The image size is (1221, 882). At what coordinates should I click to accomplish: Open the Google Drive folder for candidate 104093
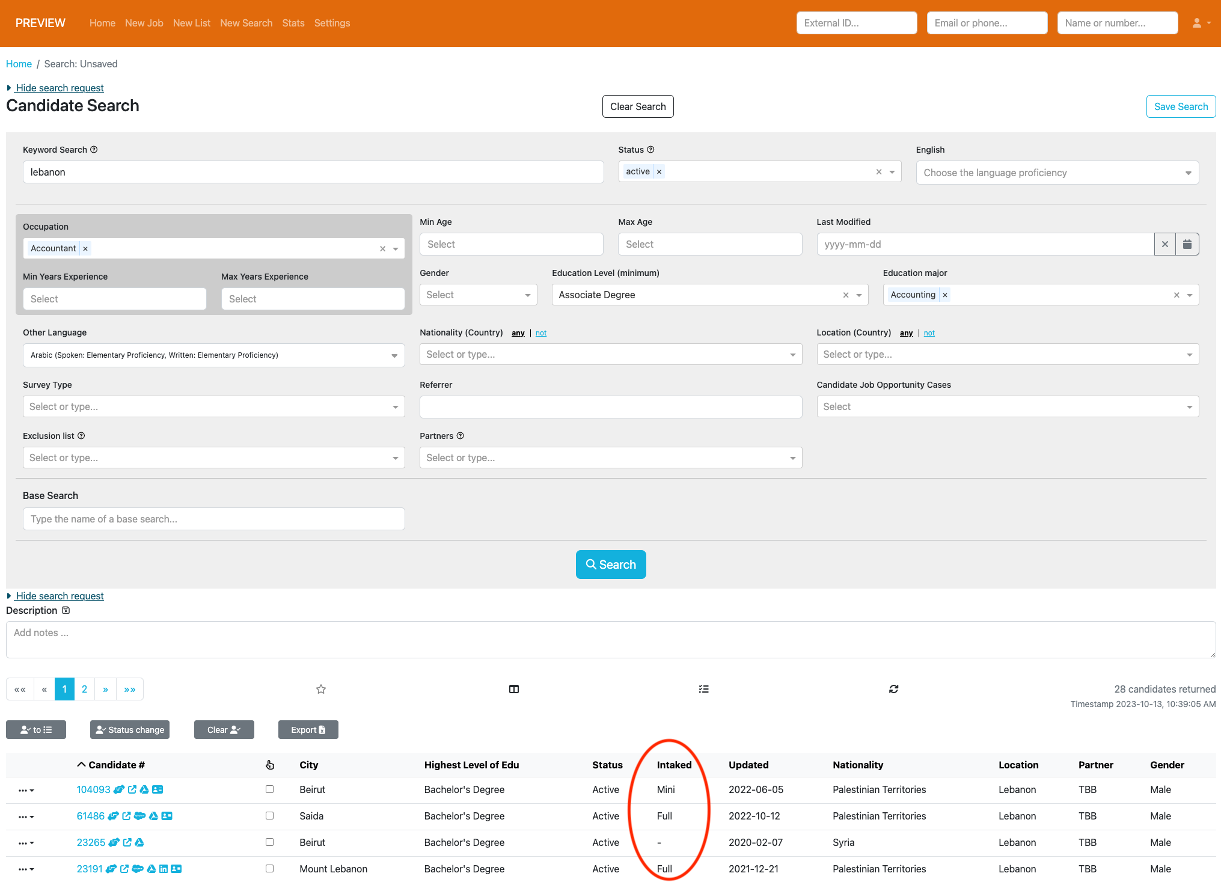pos(144,789)
